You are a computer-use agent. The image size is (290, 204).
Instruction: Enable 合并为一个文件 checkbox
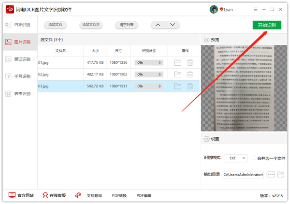pos(254,158)
